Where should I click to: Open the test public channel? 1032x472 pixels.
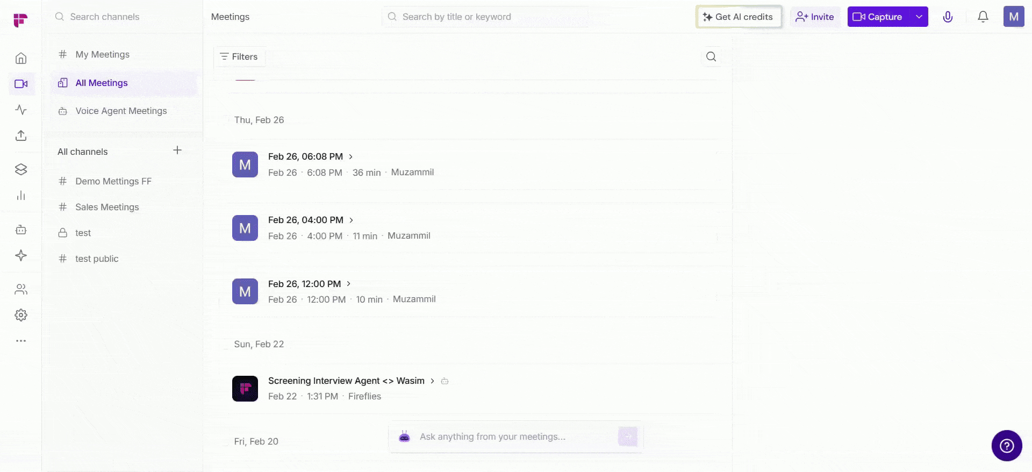124,259
